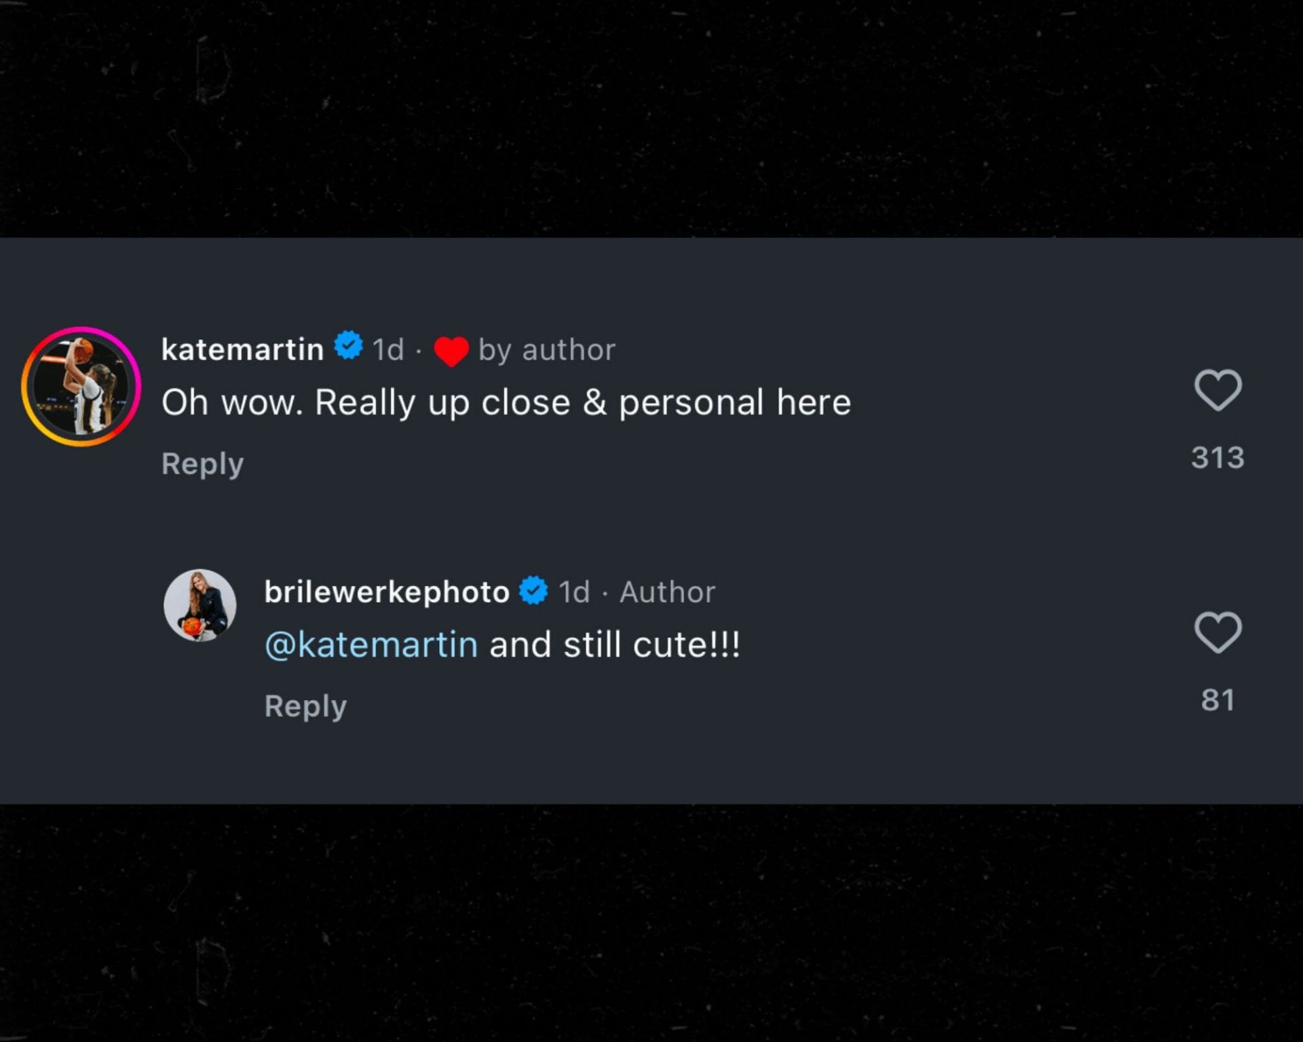Viewport: 1303px width, 1042px height.
Task: Click the 'by author' label
Action: (x=547, y=350)
